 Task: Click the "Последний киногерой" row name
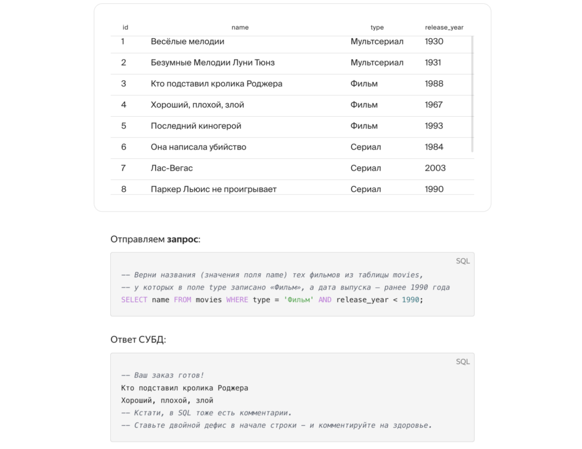click(196, 126)
